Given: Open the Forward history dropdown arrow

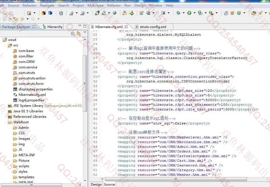Looking at the screenshot, I should [x=38, y=19].
